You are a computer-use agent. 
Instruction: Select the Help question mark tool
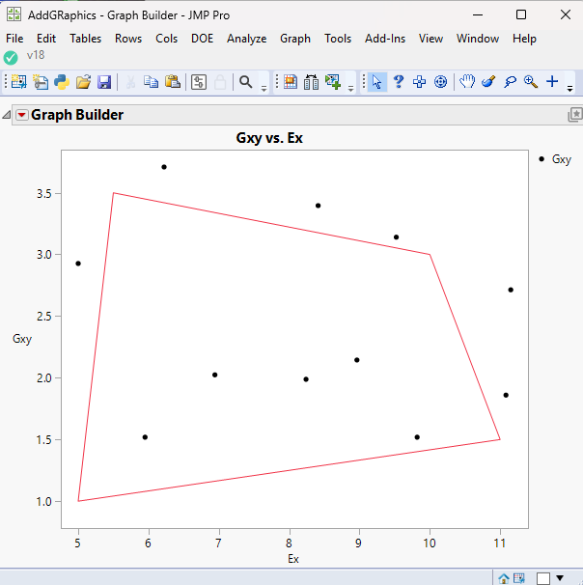click(399, 82)
